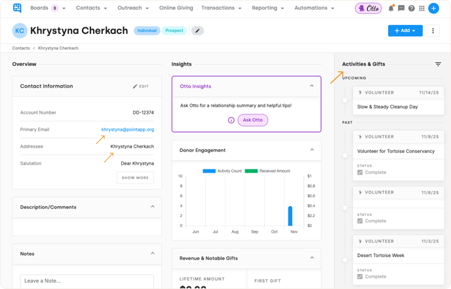Click the app logo in top-left corner

17,8
